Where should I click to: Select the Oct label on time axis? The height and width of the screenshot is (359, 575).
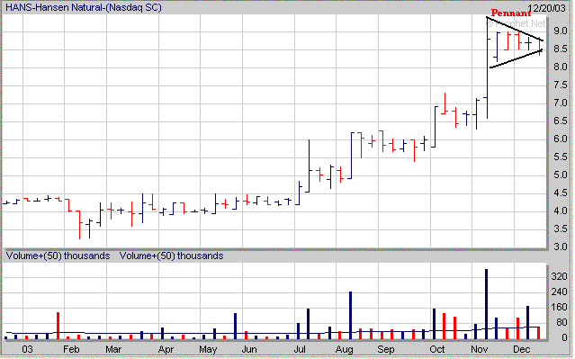pyautogui.click(x=437, y=349)
